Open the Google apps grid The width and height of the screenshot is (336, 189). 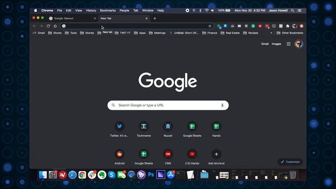pyautogui.click(x=289, y=44)
